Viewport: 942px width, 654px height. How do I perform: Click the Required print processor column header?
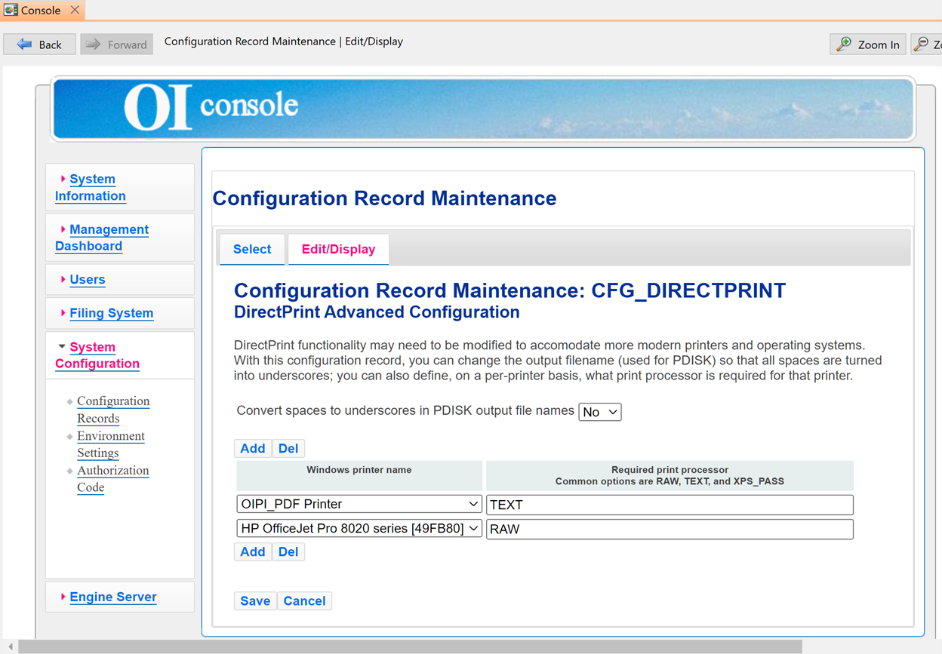[x=670, y=475]
